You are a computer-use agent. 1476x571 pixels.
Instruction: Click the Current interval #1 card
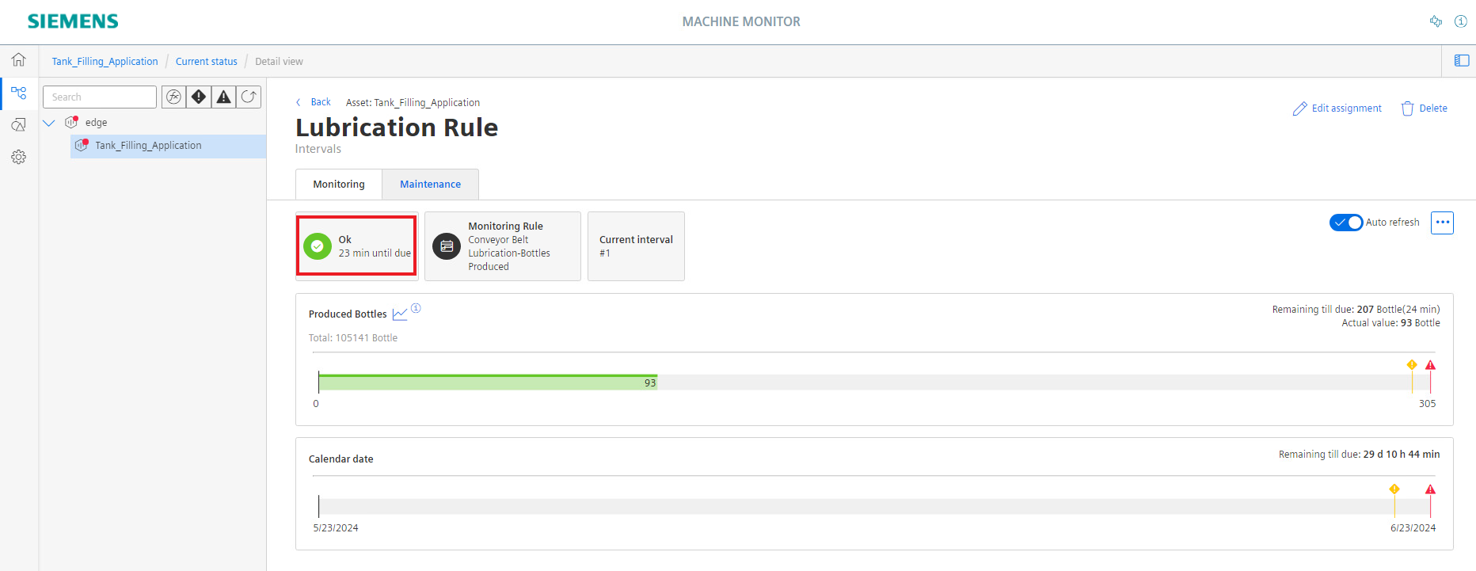636,246
